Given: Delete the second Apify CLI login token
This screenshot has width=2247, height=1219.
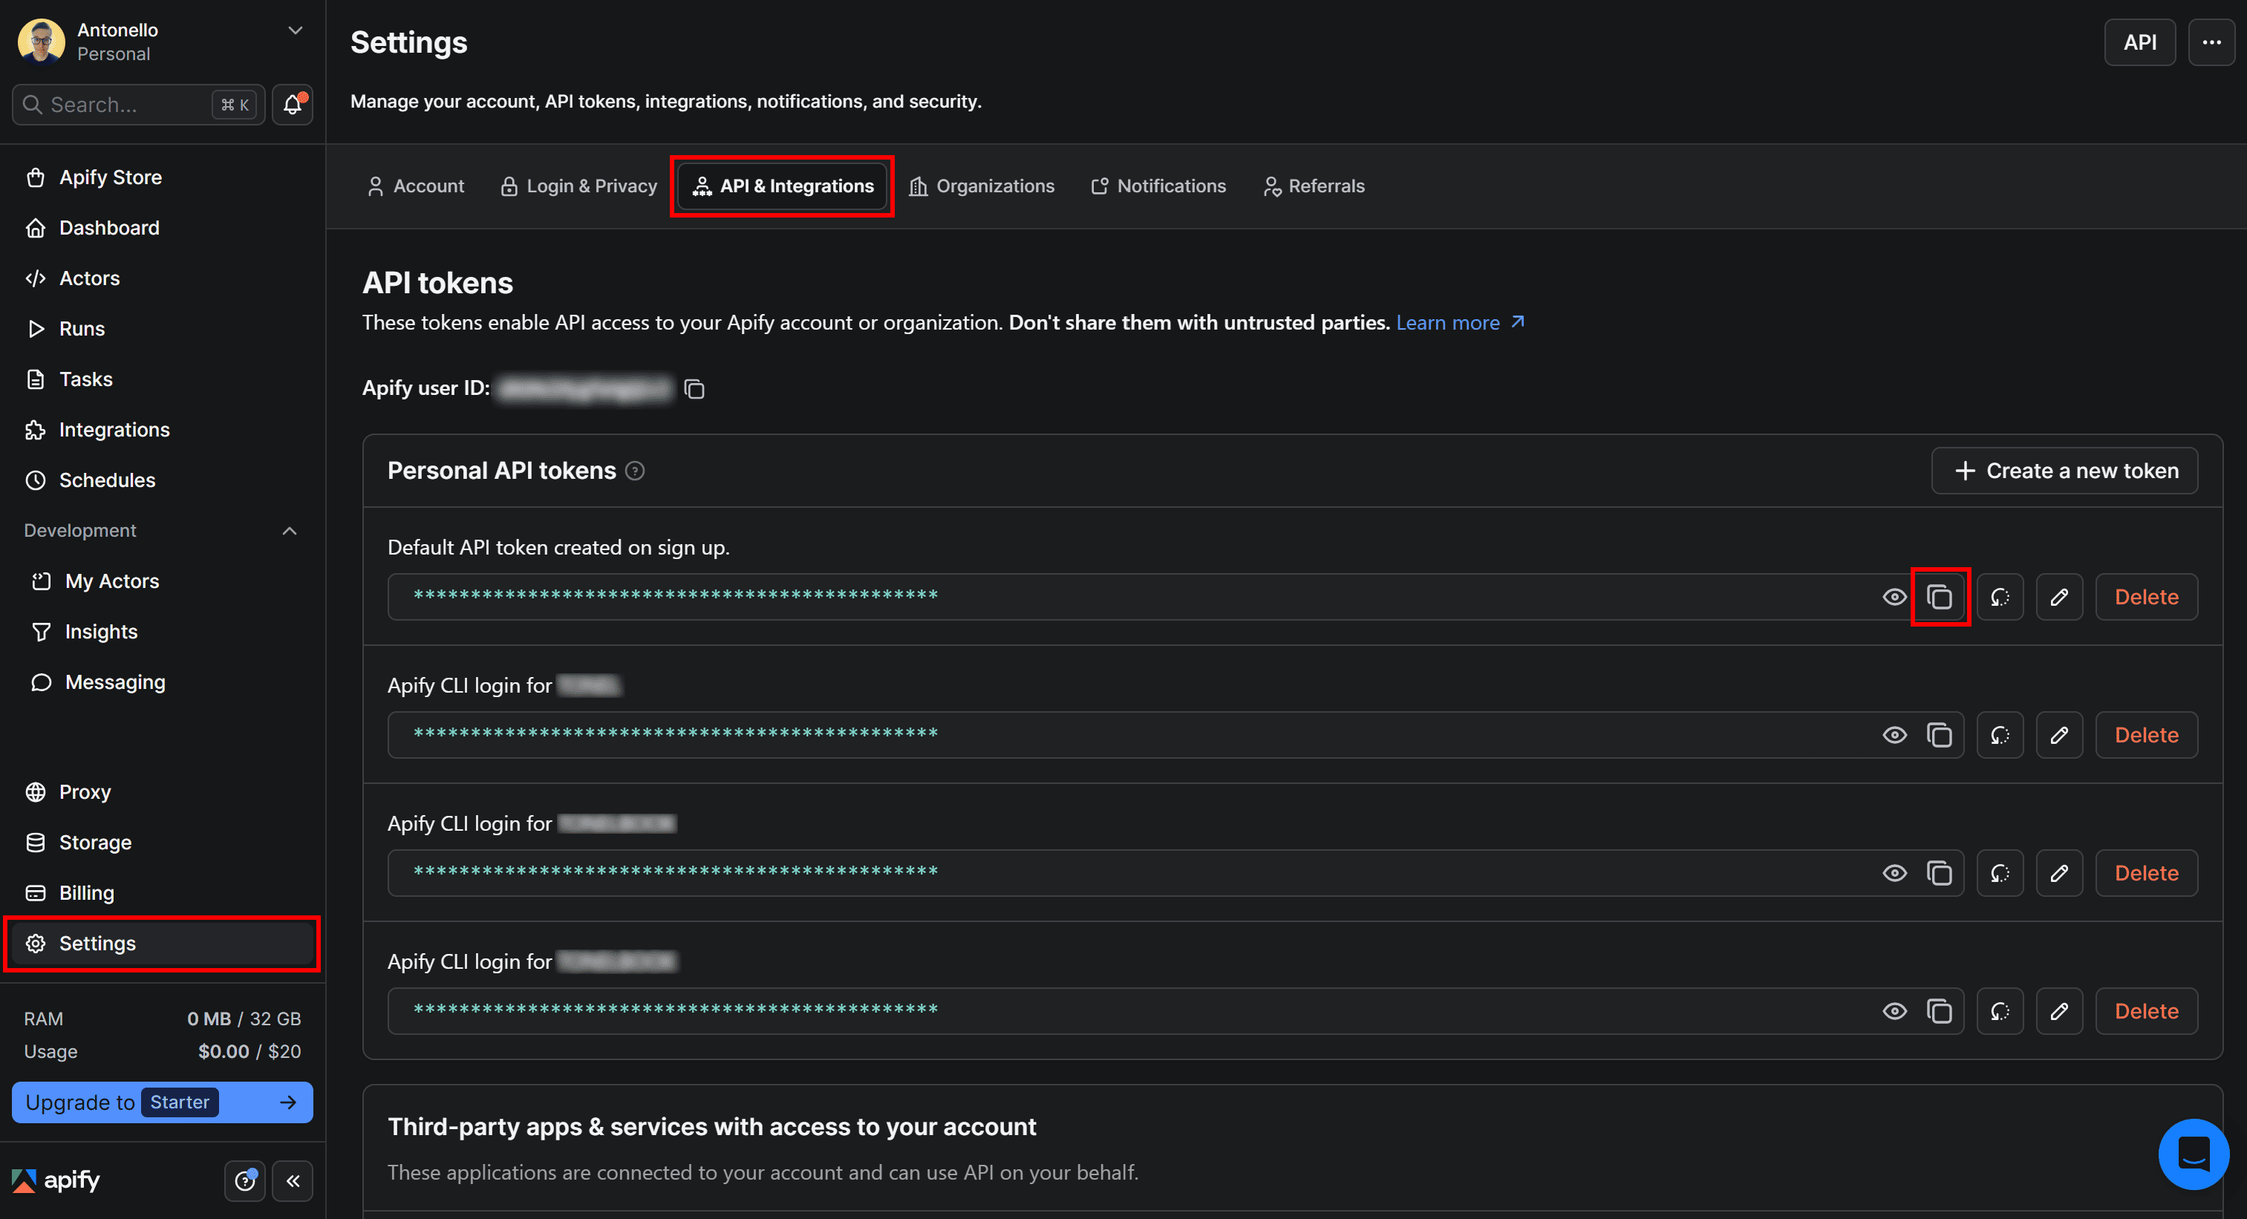Looking at the screenshot, I should (x=2147, y=873).
